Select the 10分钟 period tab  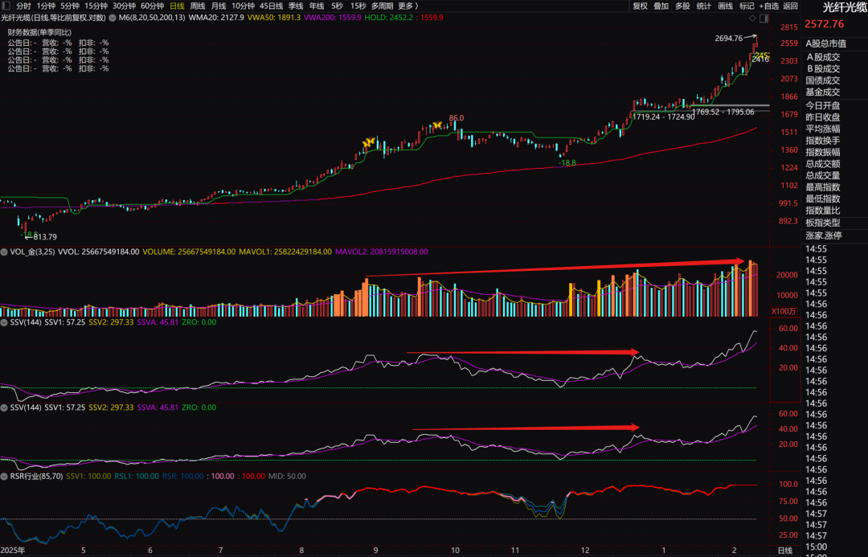coord(243,6)
